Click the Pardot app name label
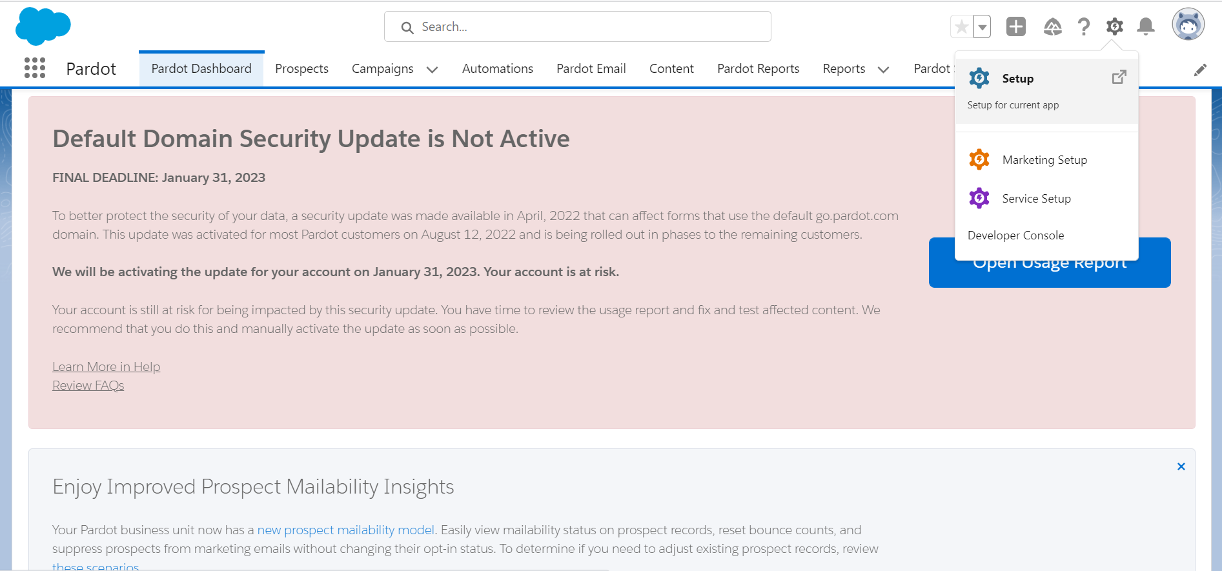 click(x=91, y=68)
